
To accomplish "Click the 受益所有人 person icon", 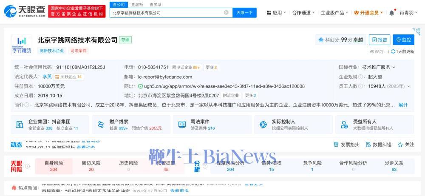I will [345, 125].
